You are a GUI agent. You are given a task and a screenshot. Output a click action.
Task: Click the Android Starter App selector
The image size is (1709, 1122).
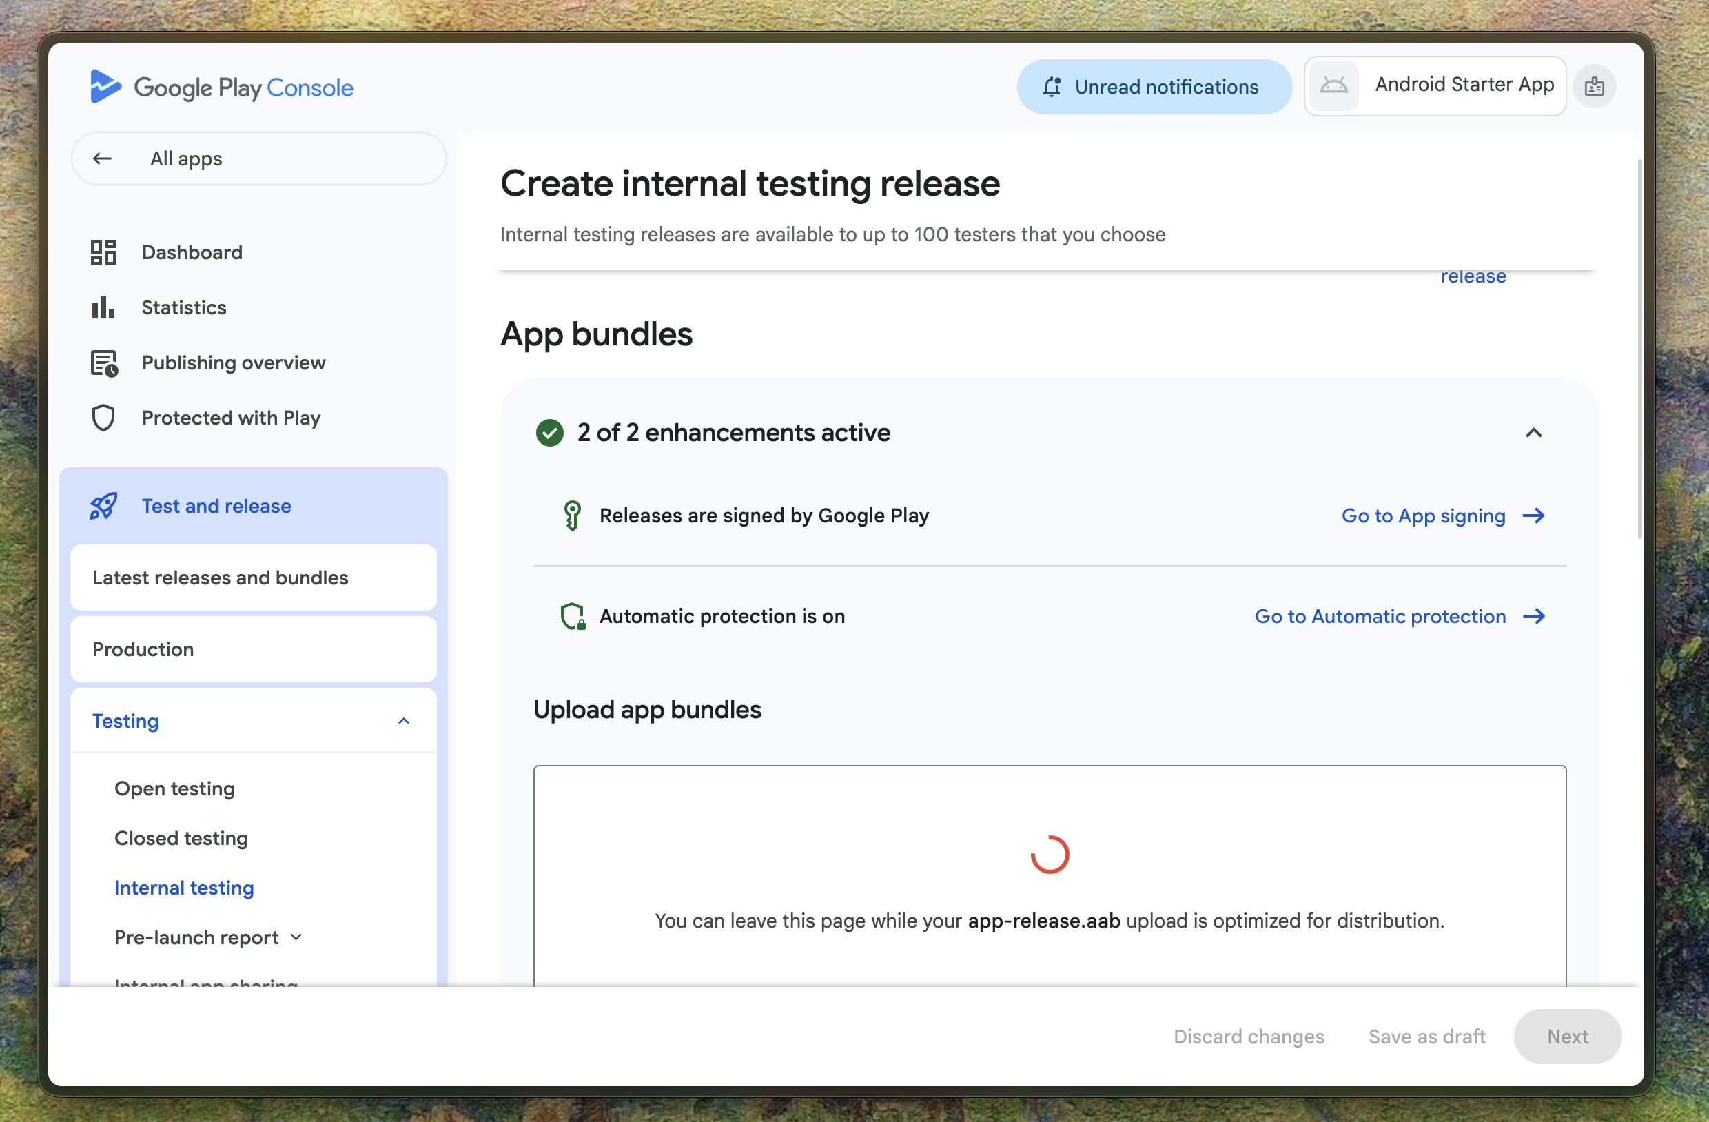pos(1435,85)
